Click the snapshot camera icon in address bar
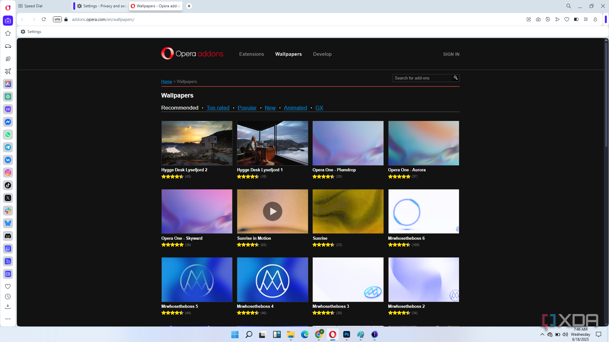The image size is (609, 342). (538, 19)
